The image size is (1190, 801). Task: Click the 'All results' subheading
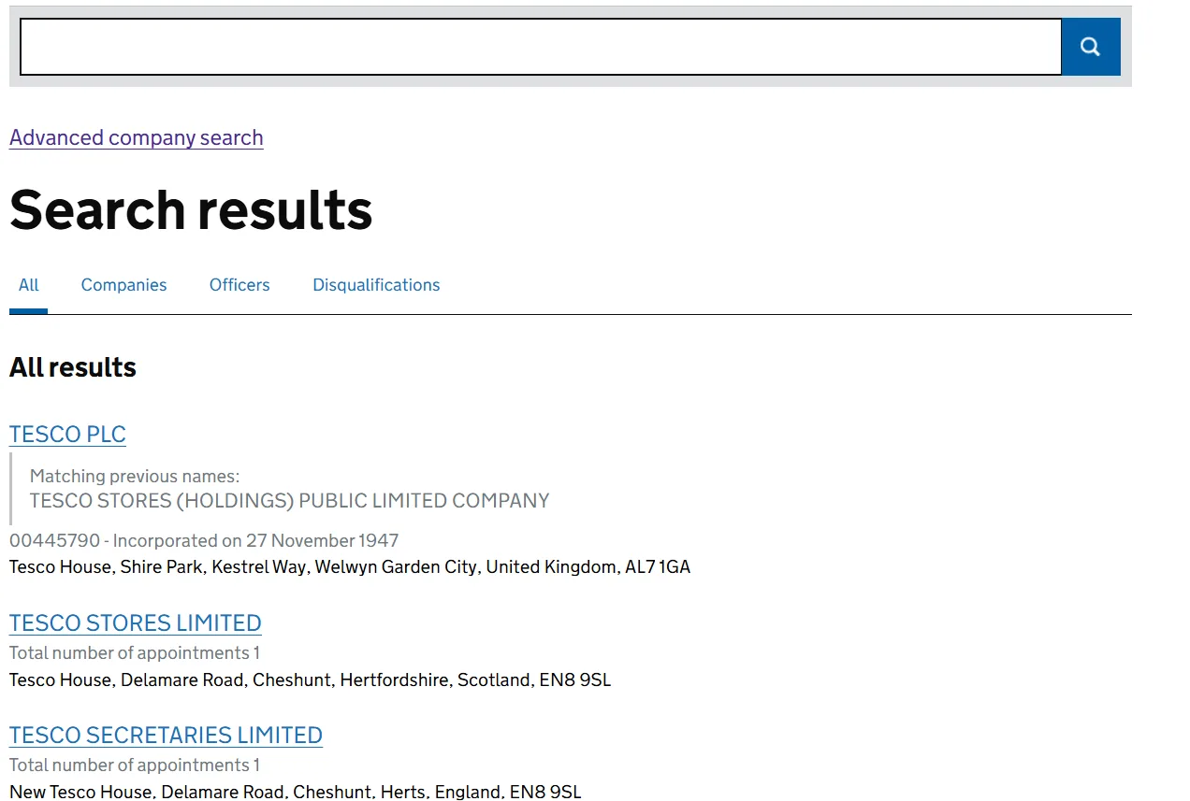73,367
